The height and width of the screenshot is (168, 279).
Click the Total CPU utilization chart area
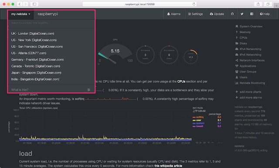(105, 126)
